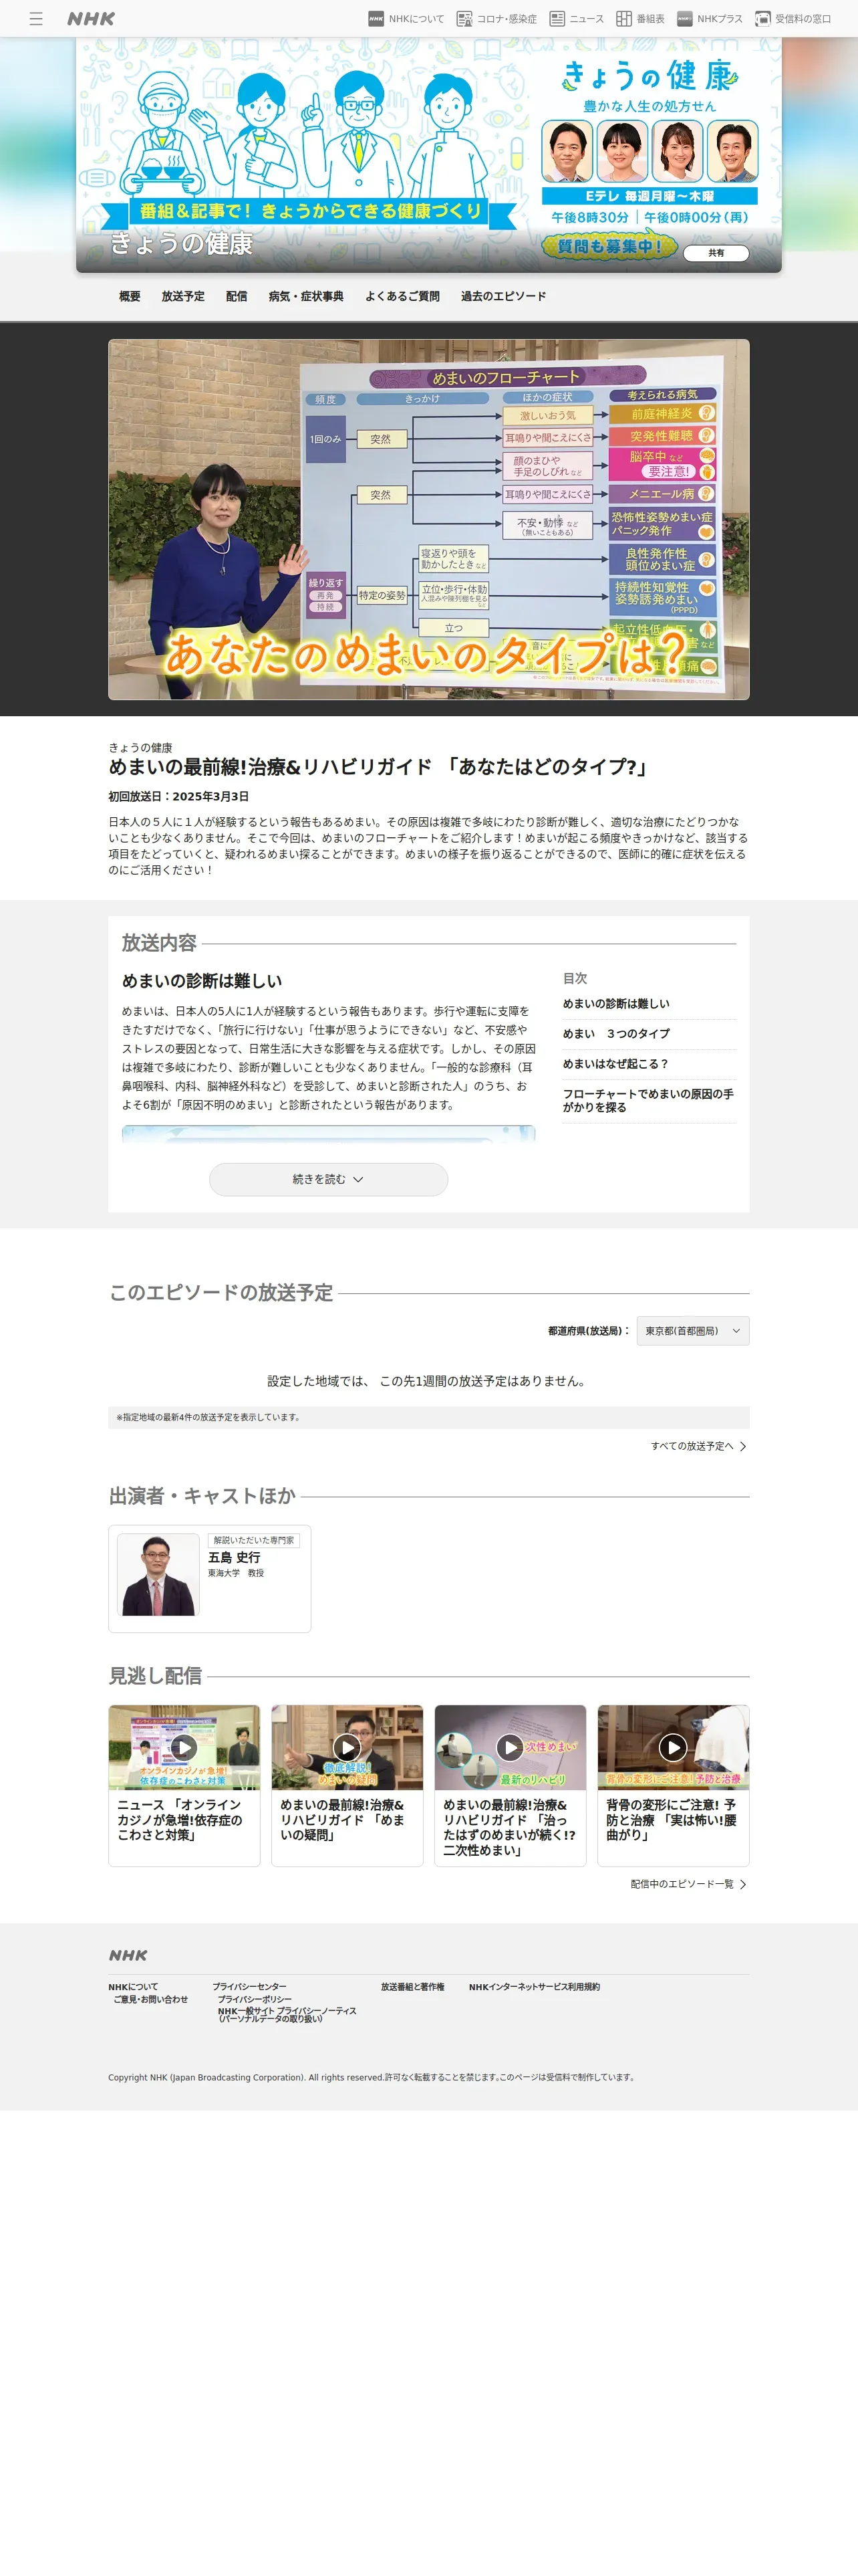Open the よくあるご質問 tab
Screen dimensions: 858x2576
click(x=402, y=297)
